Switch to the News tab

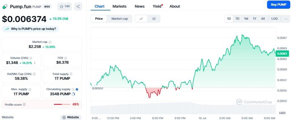point(139,6)
